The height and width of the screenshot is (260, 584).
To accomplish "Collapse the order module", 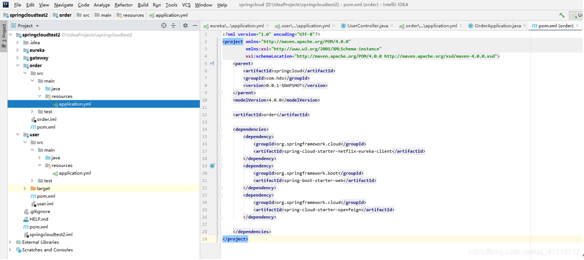I will point(18,66).
